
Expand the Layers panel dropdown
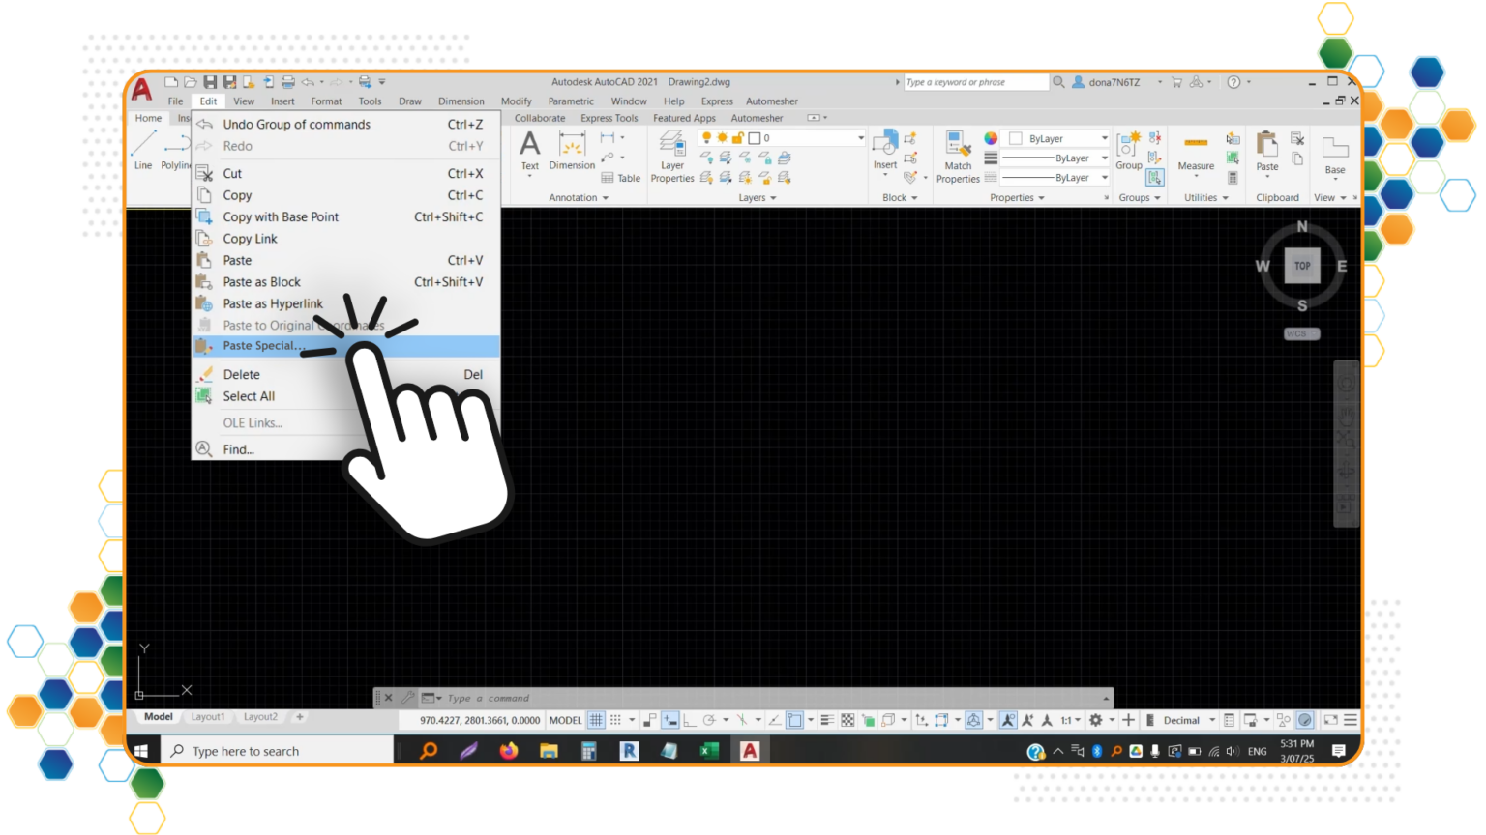[758, 197]
